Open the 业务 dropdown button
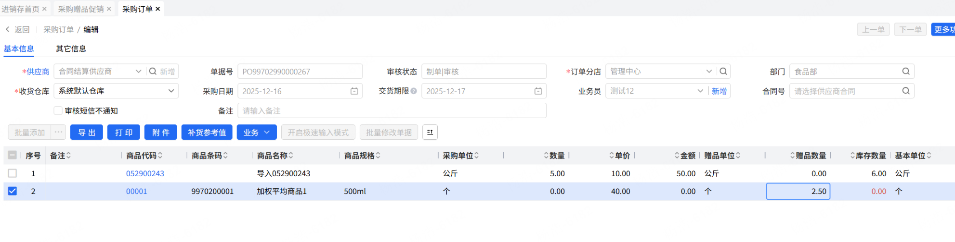This screenshot has width=955, height=242. coord(256,133)
